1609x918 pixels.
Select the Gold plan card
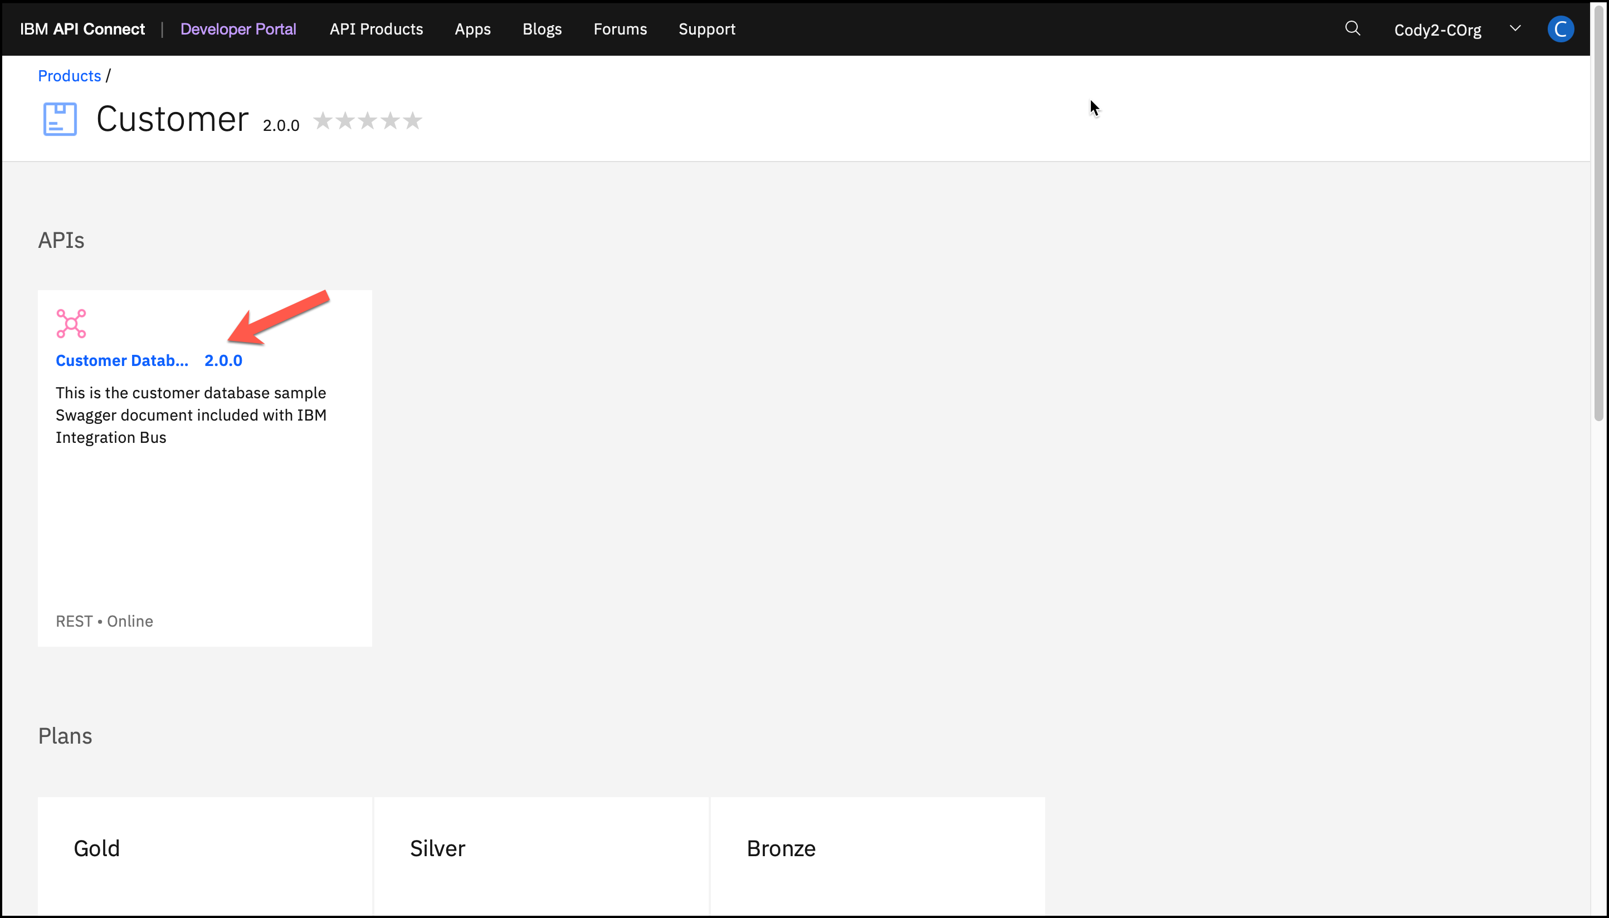[204, 855]
